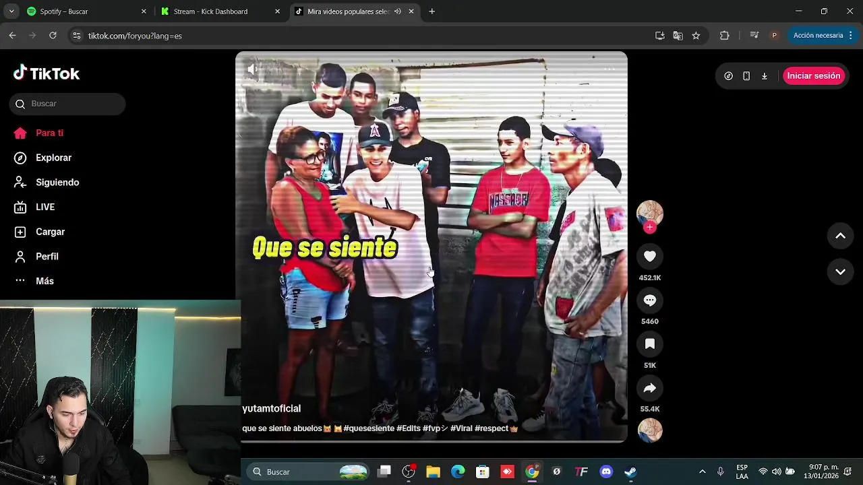The image size is (863, 485).
Task: Click install app icon in address bar
Action: point(660,36)
